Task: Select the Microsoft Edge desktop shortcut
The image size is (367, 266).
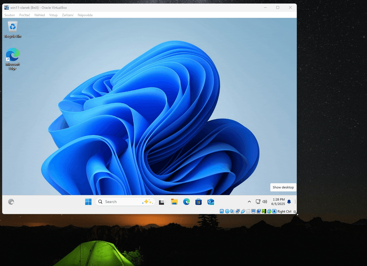Action: [x=13, y=59]
